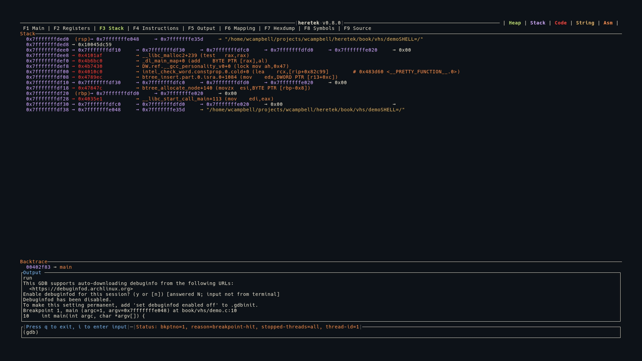
Task: Select backtrace address 00402f83
Action: pyautogui.click(x=38, y=267)
